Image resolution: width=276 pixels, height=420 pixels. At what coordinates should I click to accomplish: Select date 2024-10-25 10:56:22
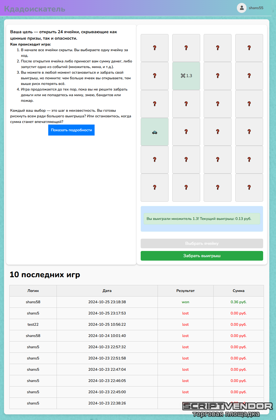pyautogui.click(x=107, y=324)
